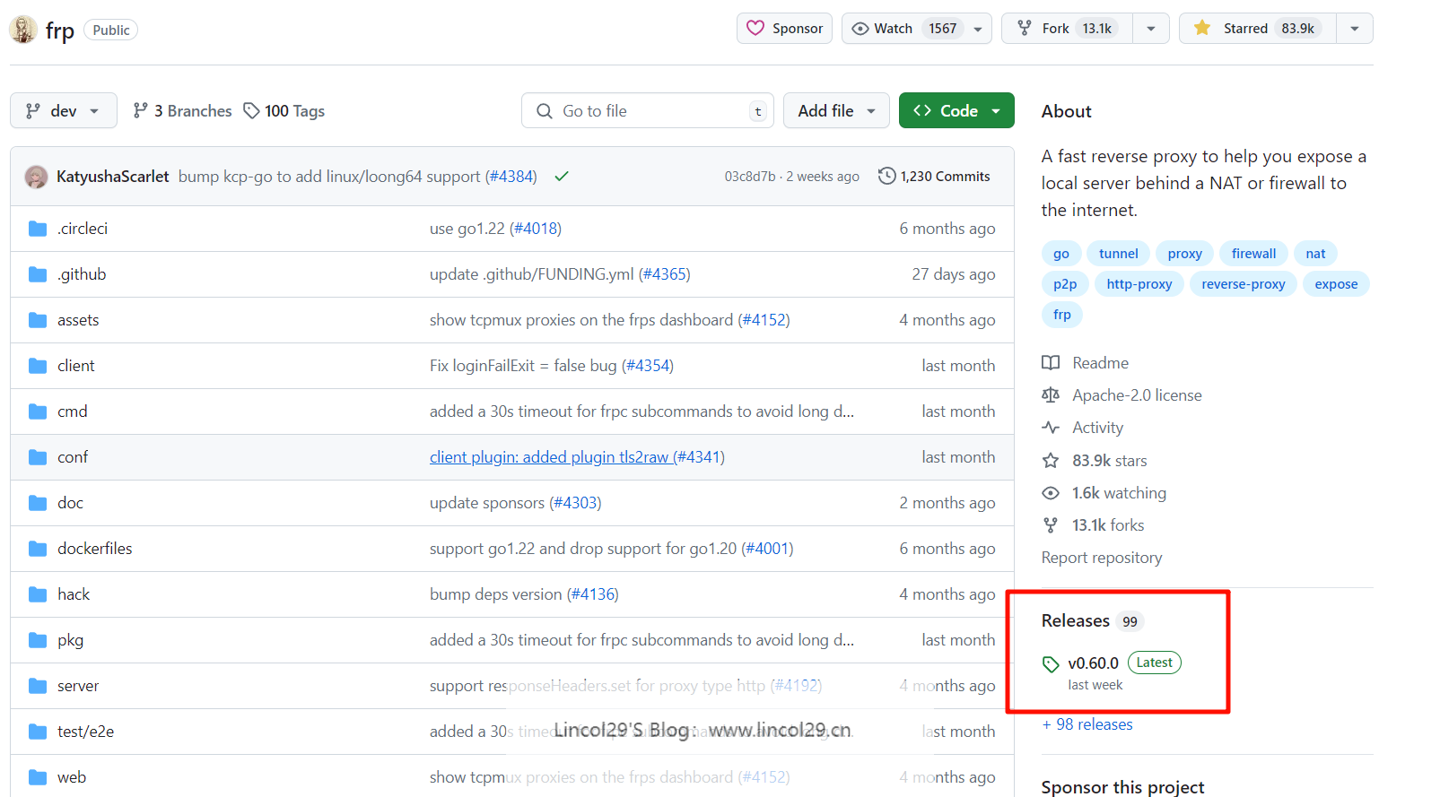Open the doc folder icon
This screenshot has width=1440, height=797.
click(x=38, y=503)
